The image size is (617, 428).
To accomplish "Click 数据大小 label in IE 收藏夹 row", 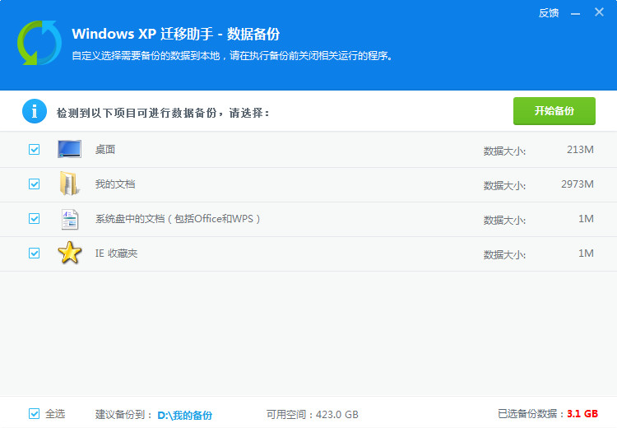I will 504,255.
